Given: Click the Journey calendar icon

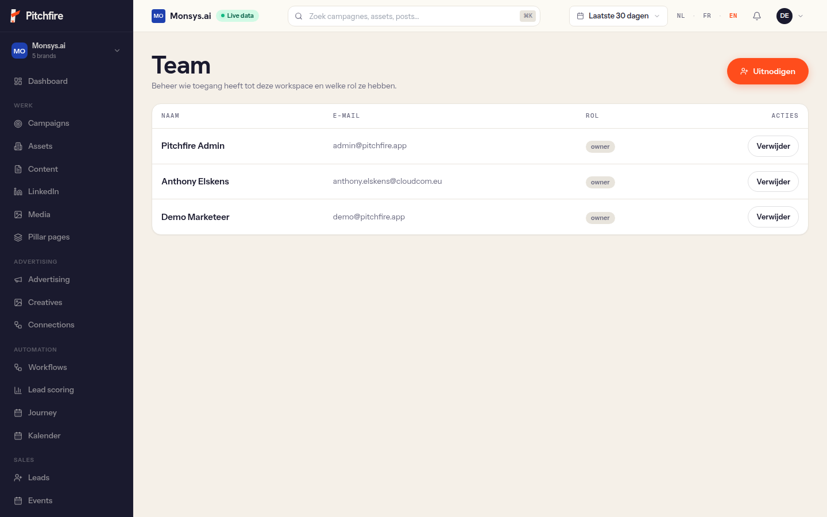Looking at the screenshot, I should click(18, 413).
